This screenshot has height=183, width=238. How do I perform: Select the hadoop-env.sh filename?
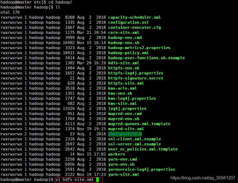pyautogui.click(x=124, y=43)
